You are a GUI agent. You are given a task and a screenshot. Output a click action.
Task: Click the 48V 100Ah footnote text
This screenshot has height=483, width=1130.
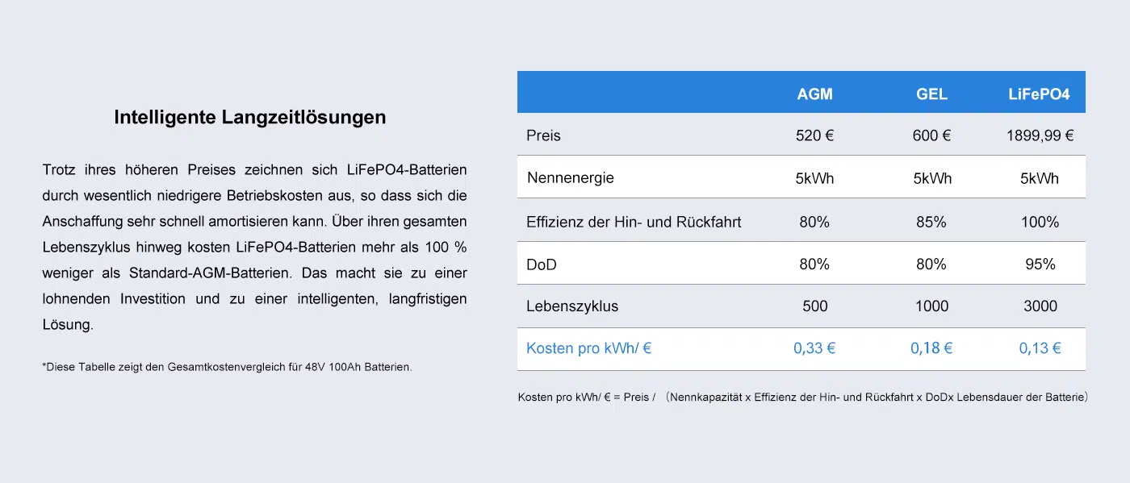tap(227, 367)
